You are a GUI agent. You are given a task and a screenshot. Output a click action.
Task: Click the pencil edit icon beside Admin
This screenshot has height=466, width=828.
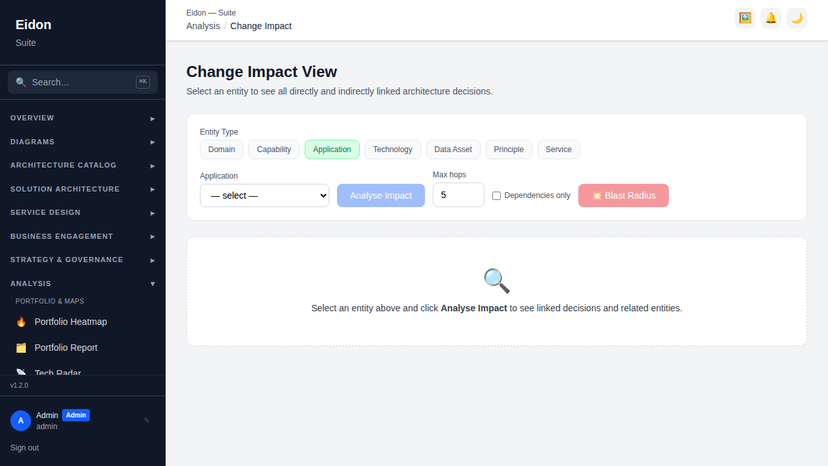[147, 420]
